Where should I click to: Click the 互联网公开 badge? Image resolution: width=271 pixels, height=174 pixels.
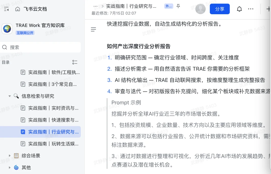point(25,33)
